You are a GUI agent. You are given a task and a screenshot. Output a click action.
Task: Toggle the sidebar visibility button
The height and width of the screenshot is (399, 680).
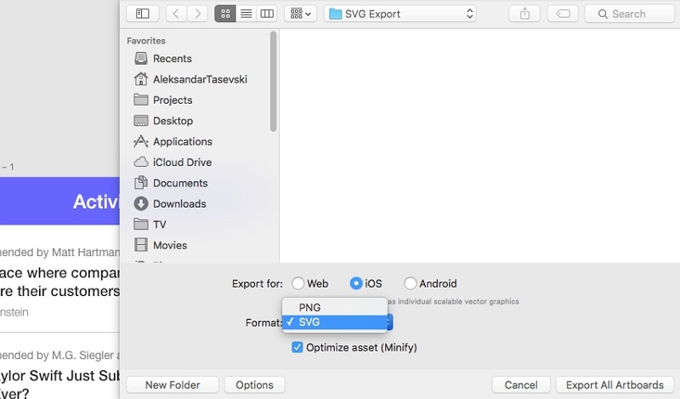pos(143,14)
